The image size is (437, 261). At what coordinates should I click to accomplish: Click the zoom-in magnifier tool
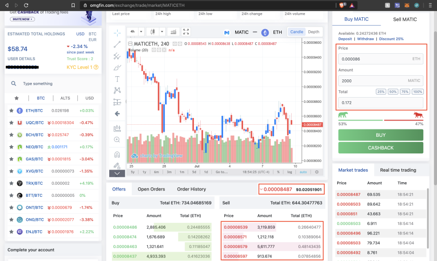tap(117, 140)
